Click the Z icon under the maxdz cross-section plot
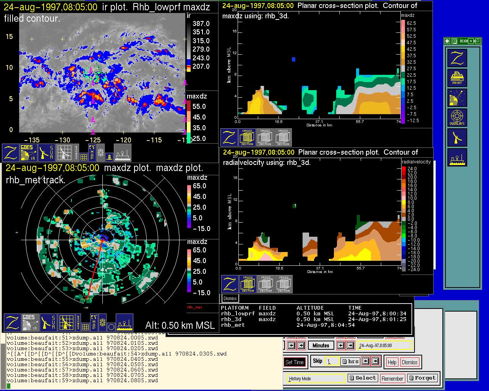The width and height of the screenshot is (489, 391). (229, 137)
